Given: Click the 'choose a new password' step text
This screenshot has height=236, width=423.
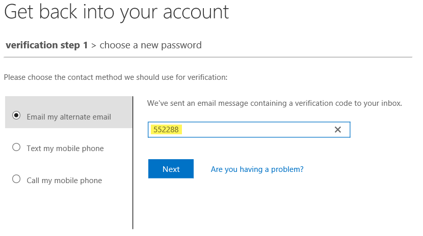Looking at the screenshot, I should coord(151,45).
